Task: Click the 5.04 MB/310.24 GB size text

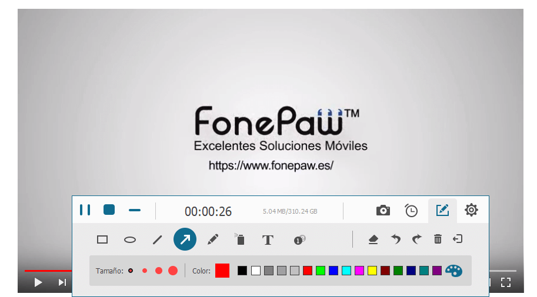Action: pos(290,211)
